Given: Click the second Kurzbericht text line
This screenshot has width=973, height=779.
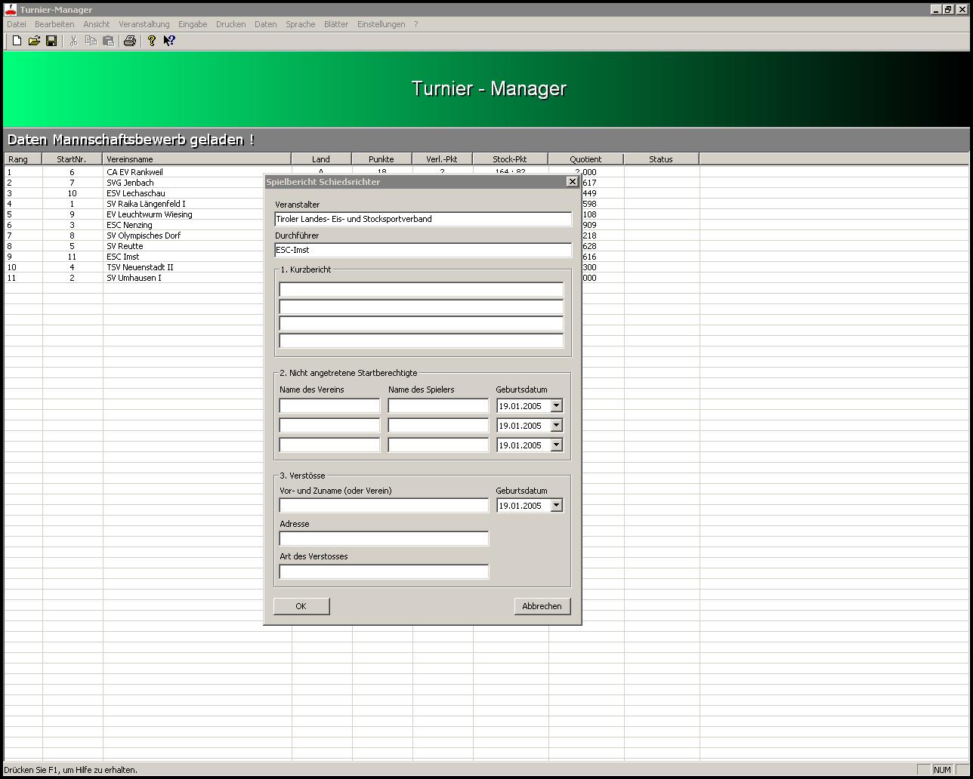Looking at the screenshot, I should click(422, 306).
